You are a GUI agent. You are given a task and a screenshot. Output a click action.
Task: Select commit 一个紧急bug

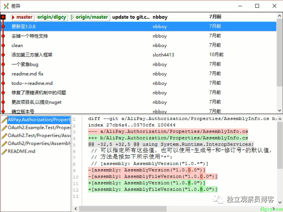click(138, 64)
